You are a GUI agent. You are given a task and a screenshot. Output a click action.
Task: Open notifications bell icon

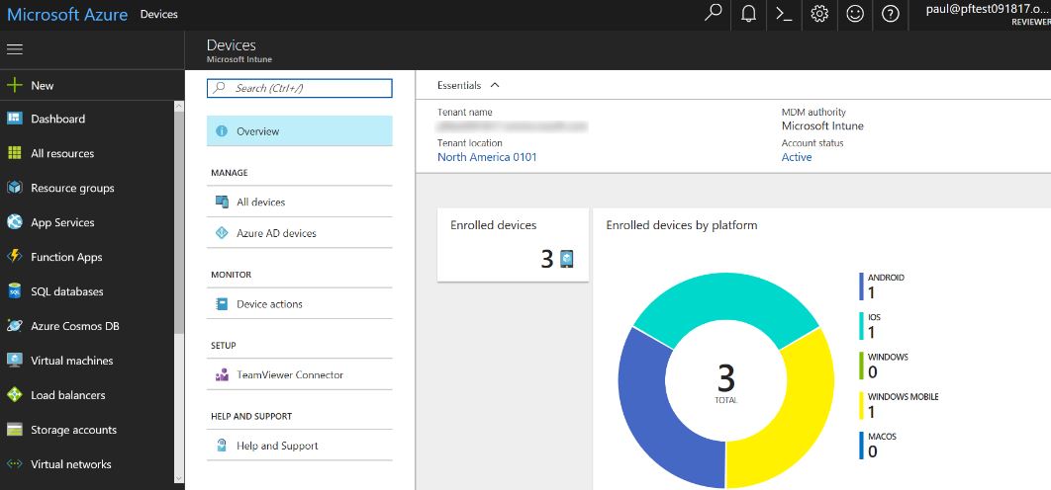pyautogui.click(x=749, y=14)
